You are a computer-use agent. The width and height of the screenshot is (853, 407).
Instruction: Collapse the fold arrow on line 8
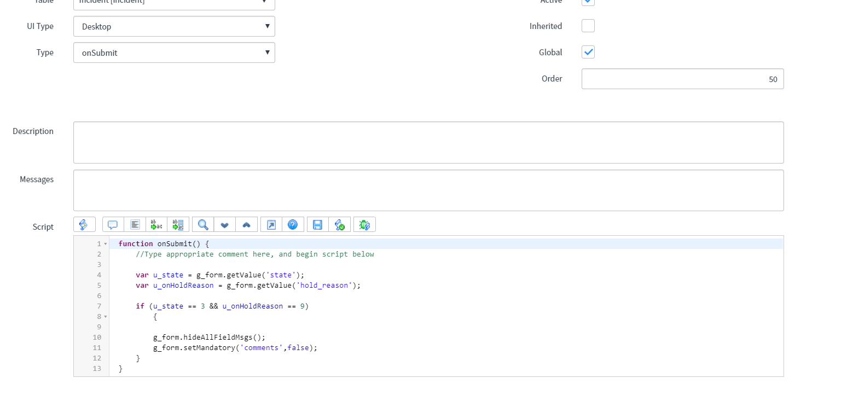coord(105,317)
